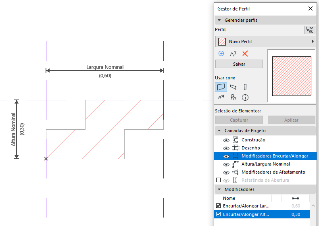Hide the Modificadores de Afastamento layer

pos(226,172)
